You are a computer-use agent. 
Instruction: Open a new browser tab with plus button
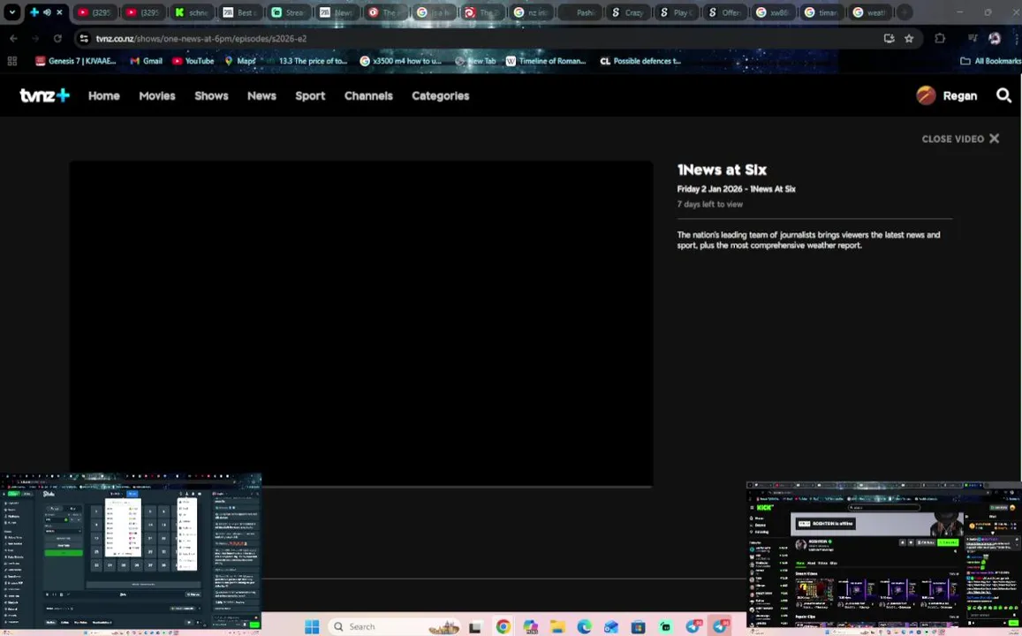904,12
